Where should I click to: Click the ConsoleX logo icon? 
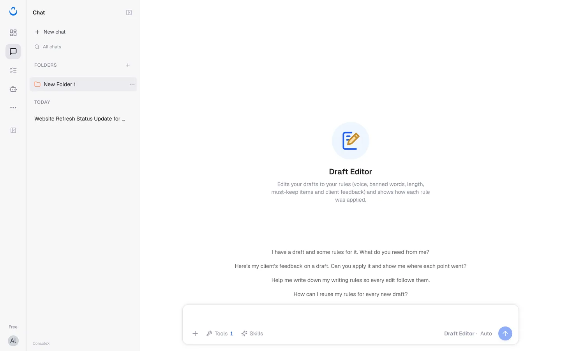click(x=13, y=11)
